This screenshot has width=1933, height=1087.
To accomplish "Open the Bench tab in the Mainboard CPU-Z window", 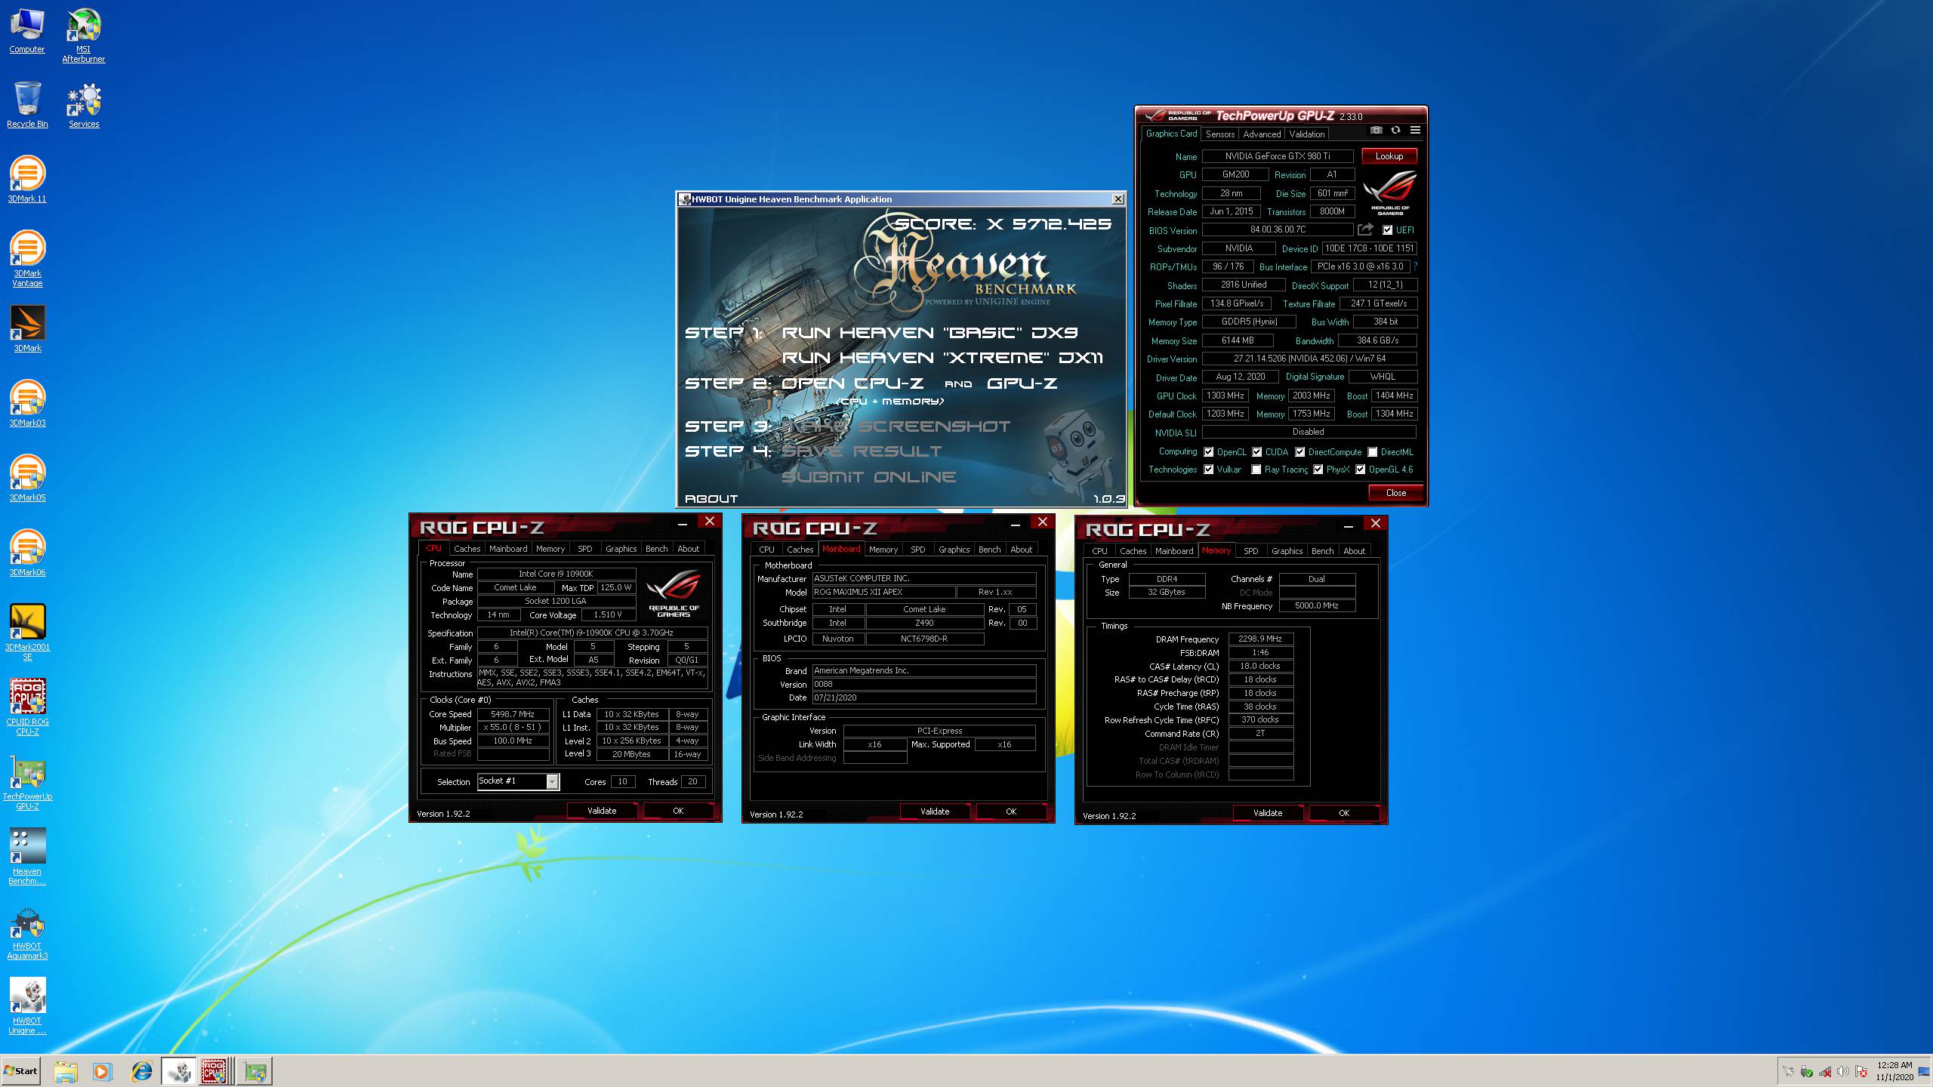I will pyautogui.click(x=989, y=550).
